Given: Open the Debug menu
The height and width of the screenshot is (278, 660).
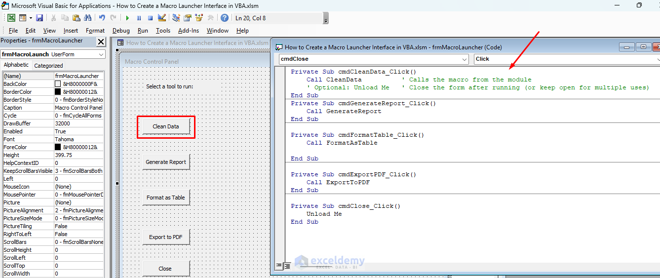Looking at the screenshot, I should [x=121, y=31].
